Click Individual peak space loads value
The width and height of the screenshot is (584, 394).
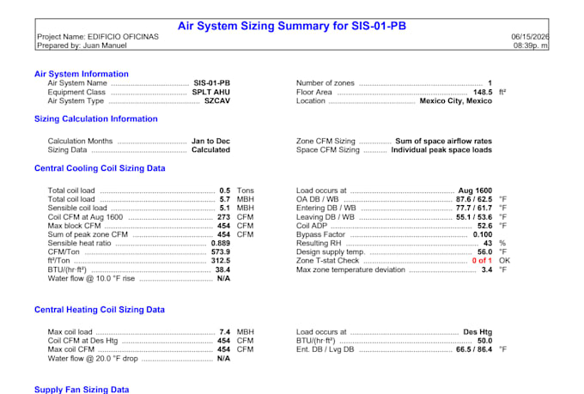pyautogui.click(x=441, y=149)
